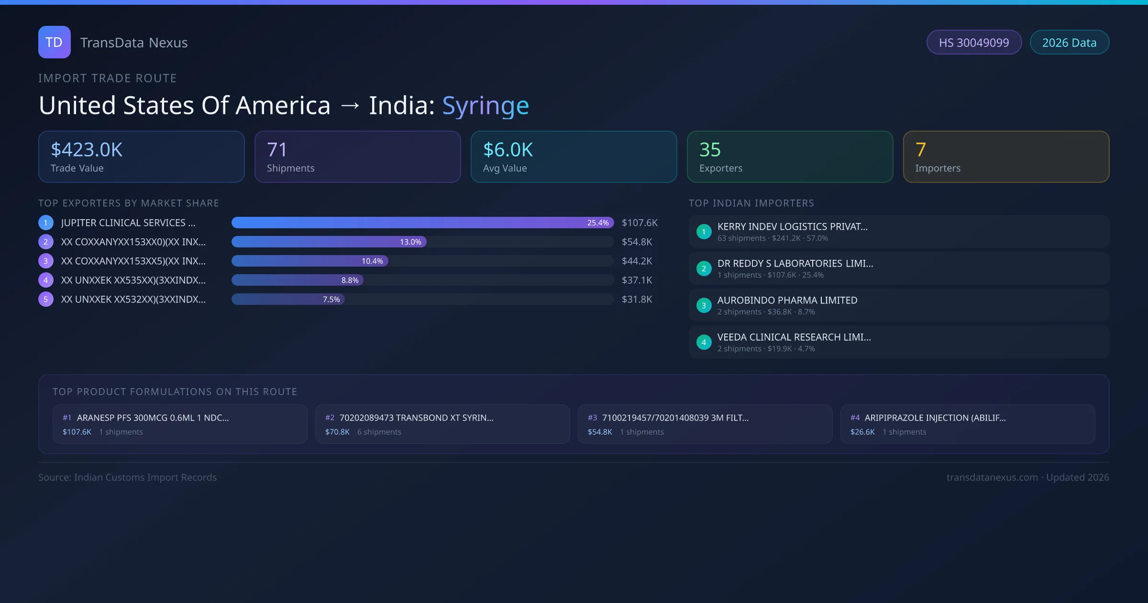The image size is (1148, 603).
Task: Switch to the Top Indian Importers section
Action: [751, 203]
